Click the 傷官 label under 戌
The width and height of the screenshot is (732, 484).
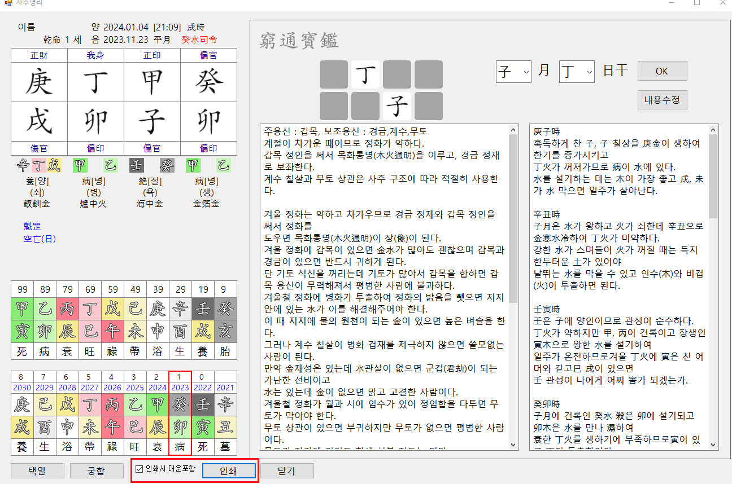click(x=39, y=148)
